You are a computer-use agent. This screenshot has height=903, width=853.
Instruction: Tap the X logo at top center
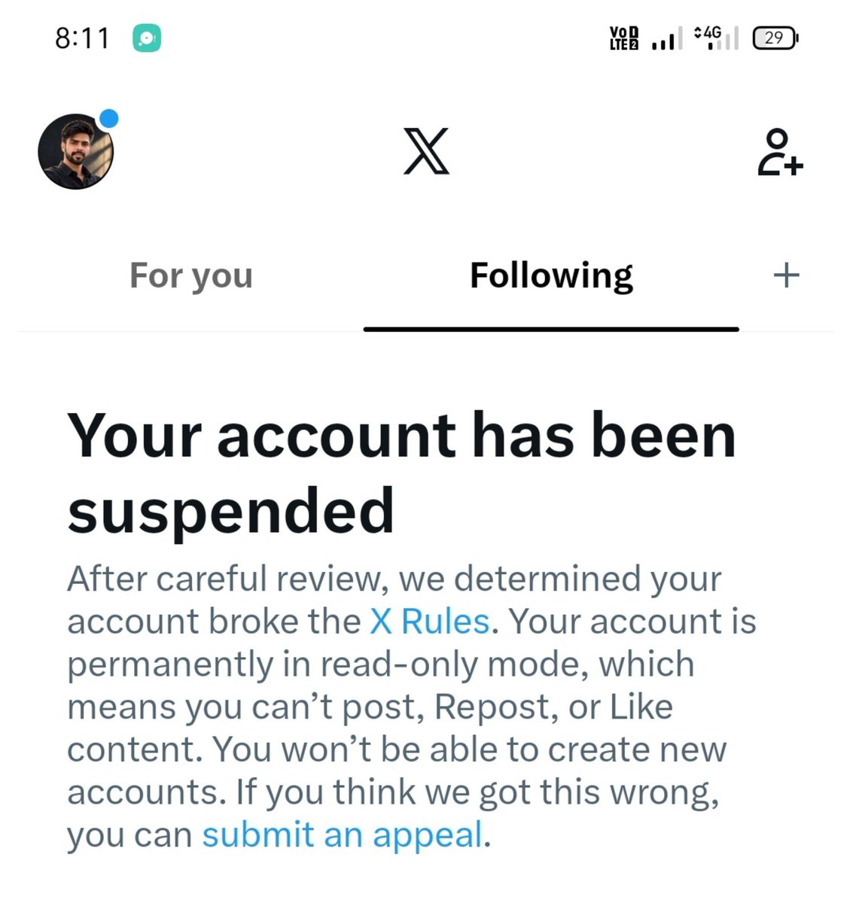click(426, 151)
